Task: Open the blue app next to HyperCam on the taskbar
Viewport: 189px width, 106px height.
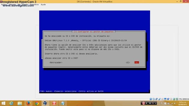Action: pyautogui.click(x=63, y=103)
